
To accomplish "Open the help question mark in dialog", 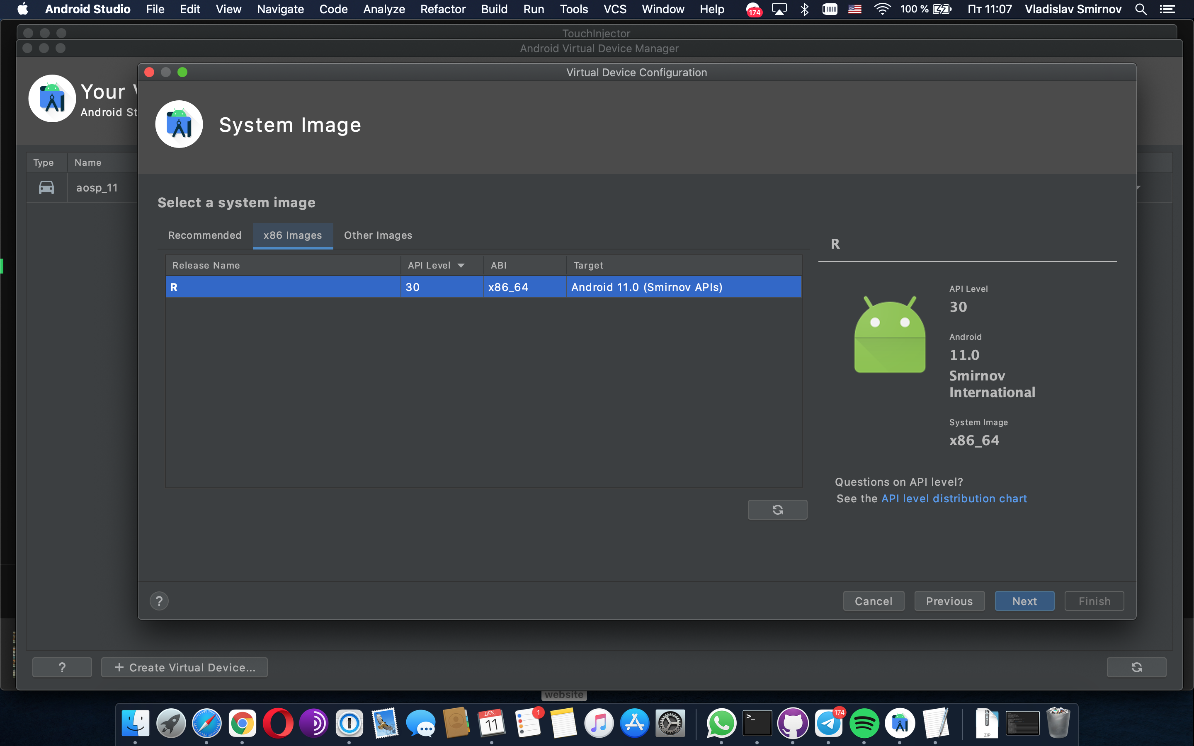I will click(x=159, y=601).
